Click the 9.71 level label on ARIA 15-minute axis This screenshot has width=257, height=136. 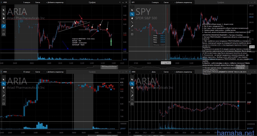point(122,83)
